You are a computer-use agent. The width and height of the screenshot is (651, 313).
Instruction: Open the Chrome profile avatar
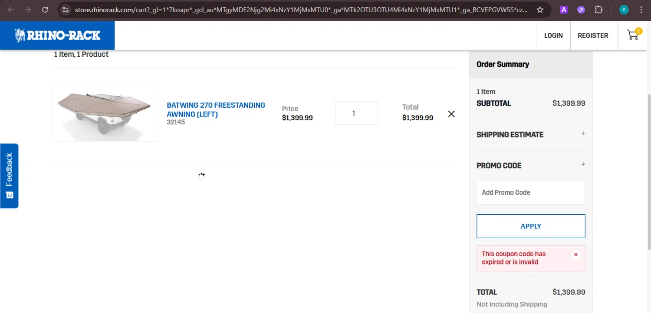pos(624,10)
